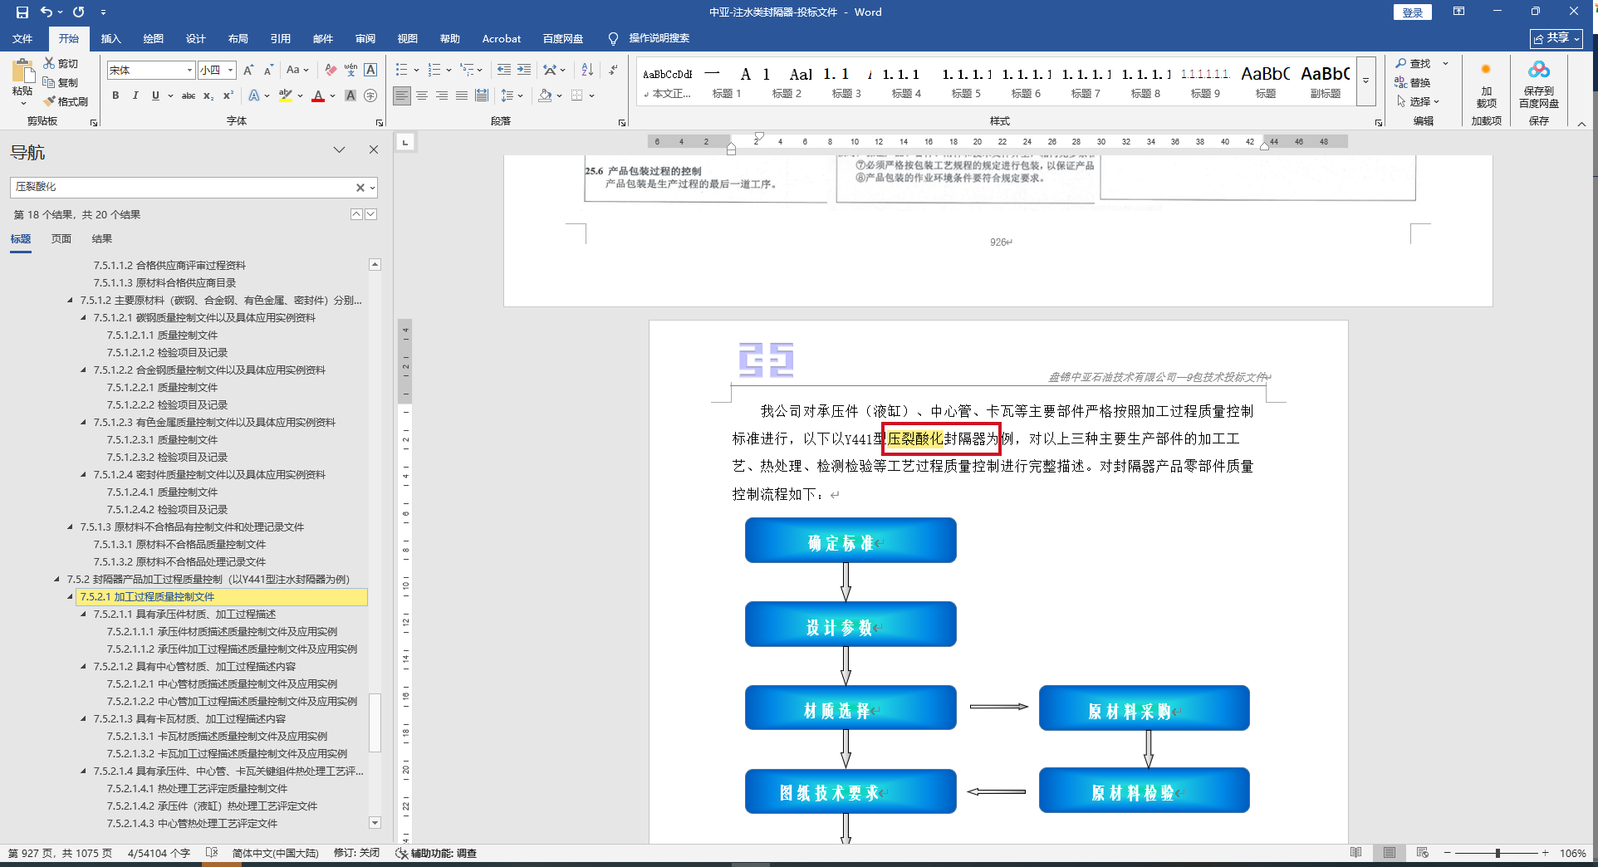Screen dimensions: 1598x867
Task: Open the 视图 ribbon tab
Action: click(x=408, y=38)
